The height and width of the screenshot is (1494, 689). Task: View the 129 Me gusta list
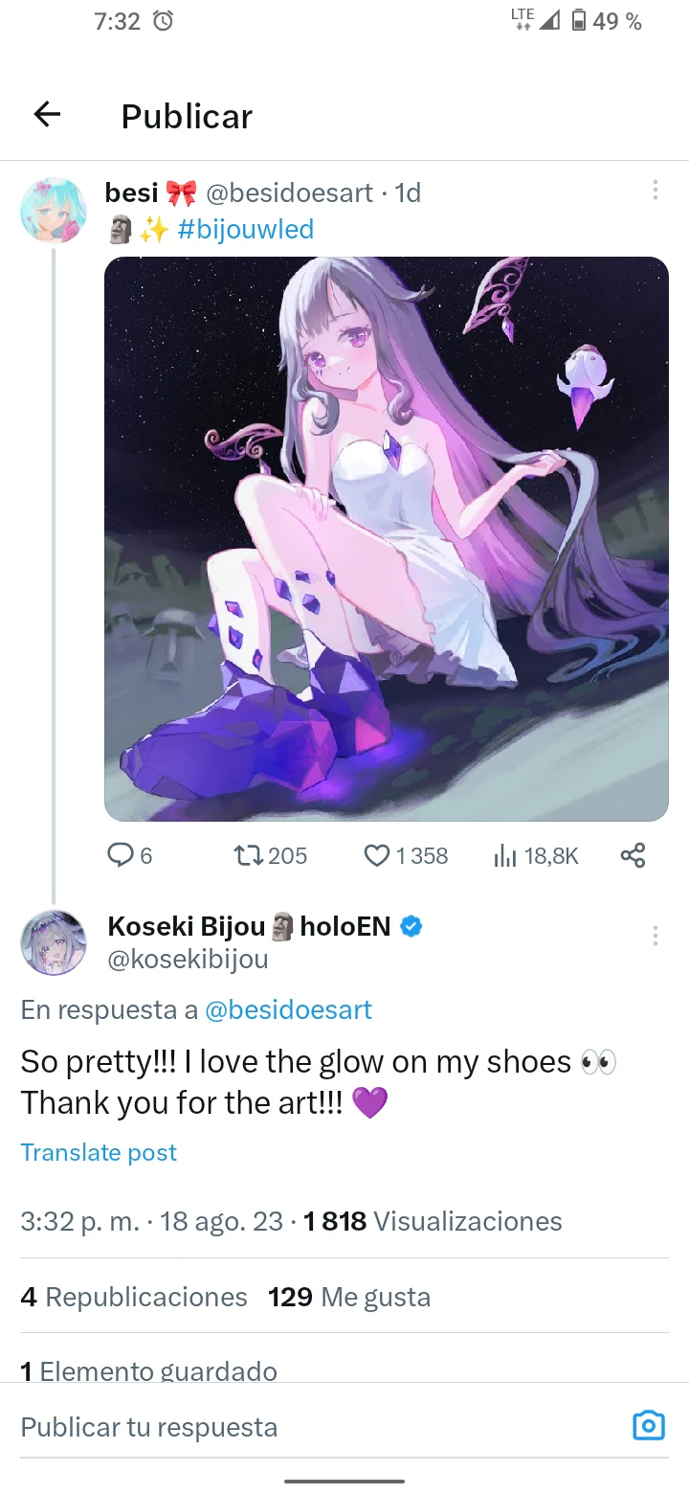click(x=346, y=1297)
